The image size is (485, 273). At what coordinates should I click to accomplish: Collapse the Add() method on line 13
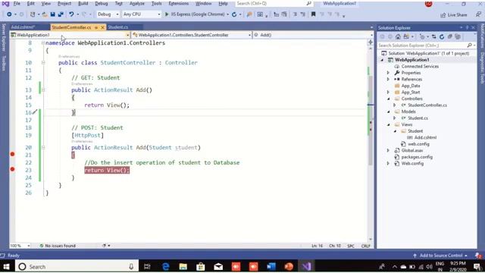(43, 89)
